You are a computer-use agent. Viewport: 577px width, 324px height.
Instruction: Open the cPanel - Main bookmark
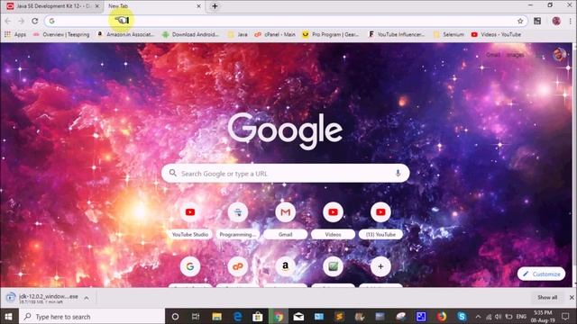[x=275, y=34]
